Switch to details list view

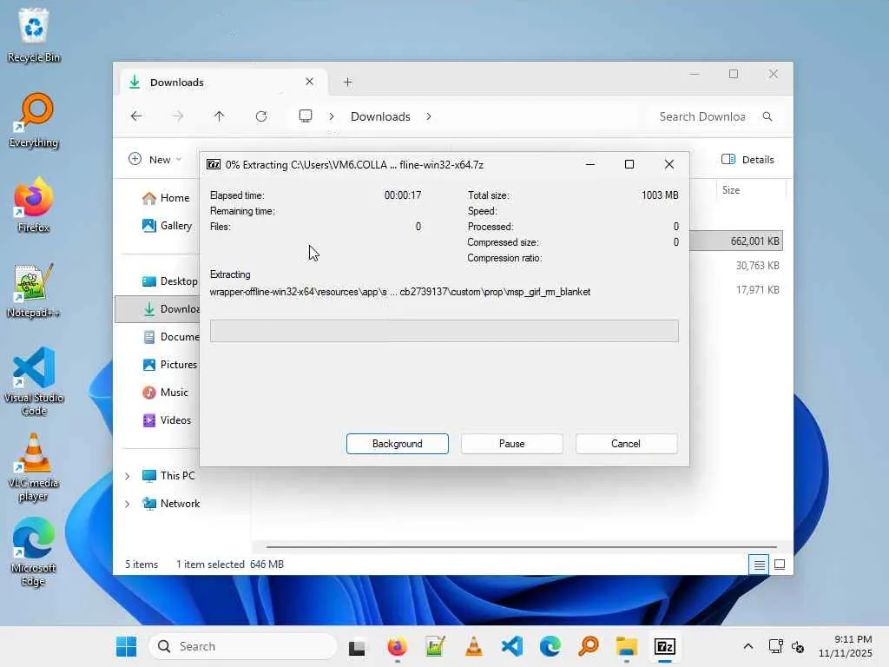(x=759, y=565)
